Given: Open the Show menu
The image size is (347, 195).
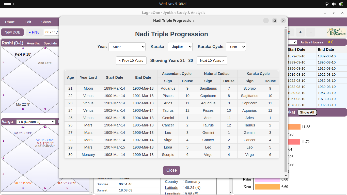Looking at the screenshot, I should [46, 22].
